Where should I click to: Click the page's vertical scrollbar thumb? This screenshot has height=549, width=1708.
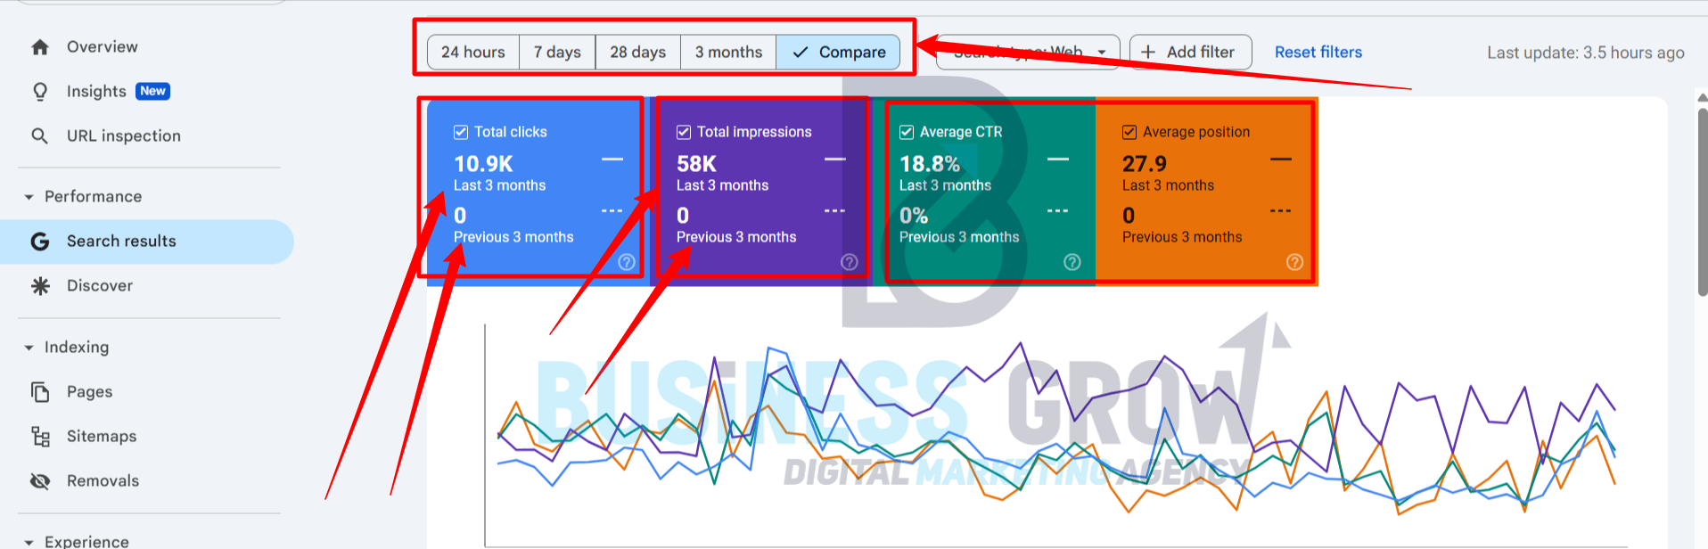pyautogui.click(x=1703, y=201)
